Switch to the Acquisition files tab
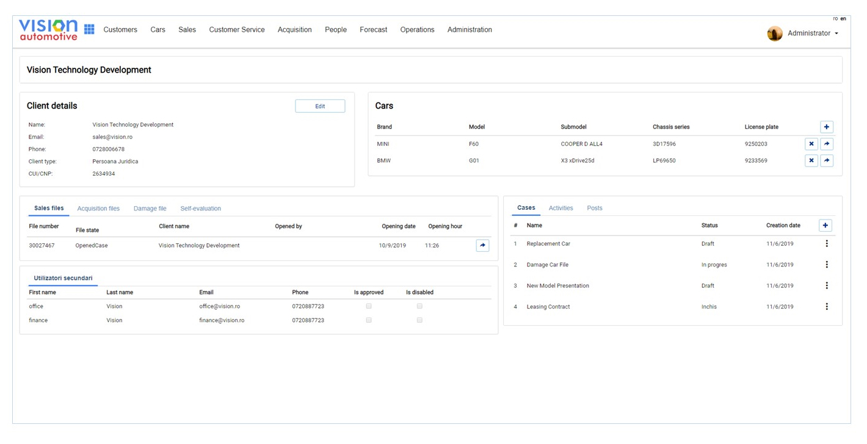 tap(98, 209)
